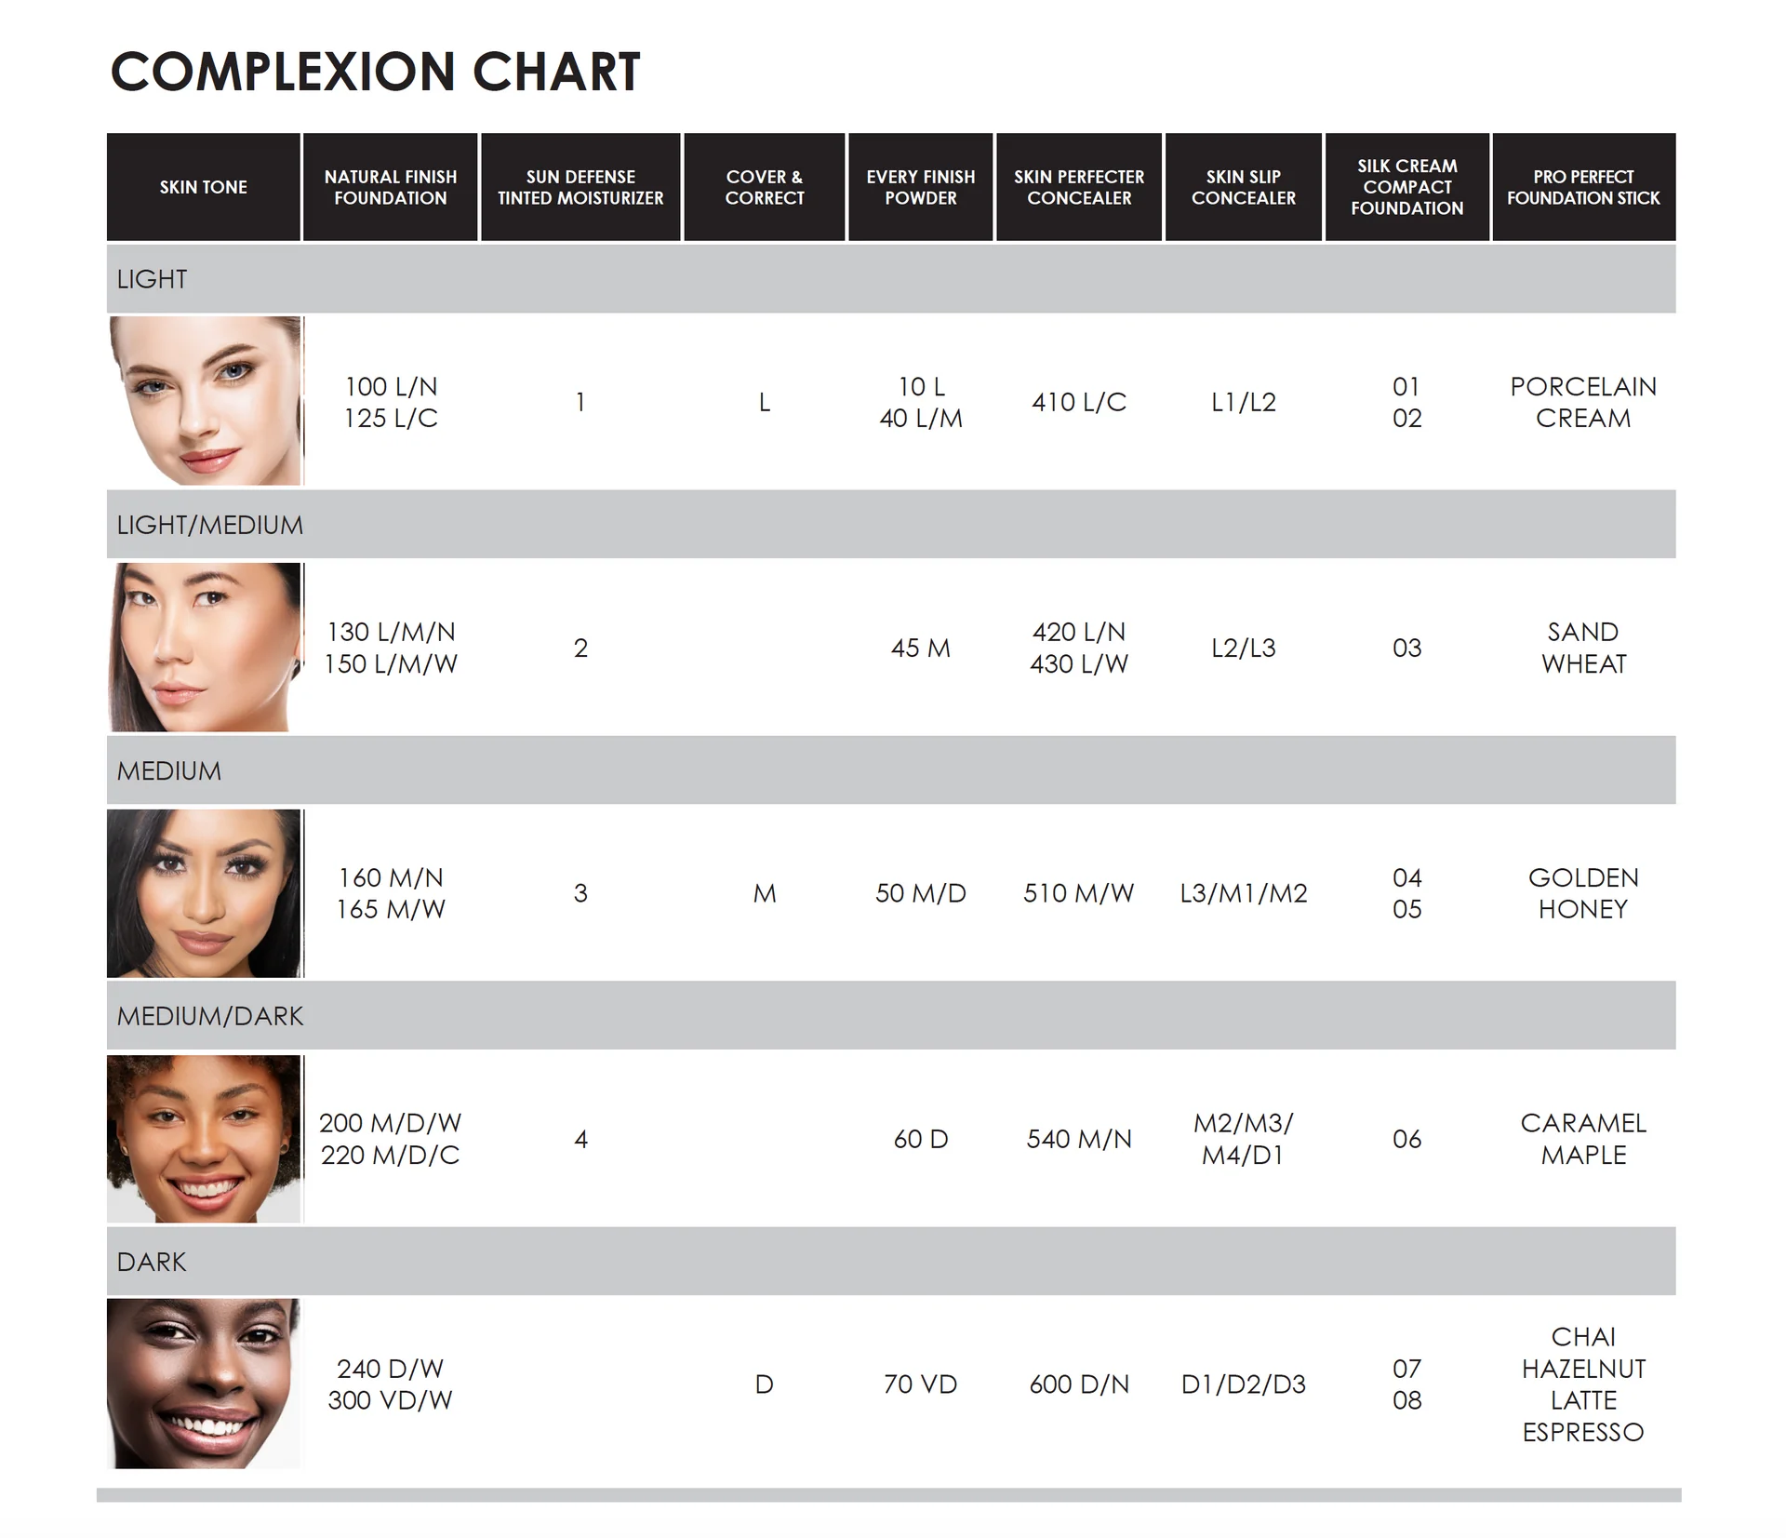Click the Skin Tone column header
The image size is (1786, 1538).
click(204, 187)
